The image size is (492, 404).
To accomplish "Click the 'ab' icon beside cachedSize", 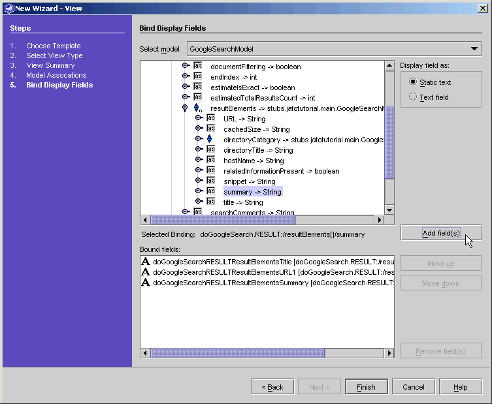I will coord(211,128).
